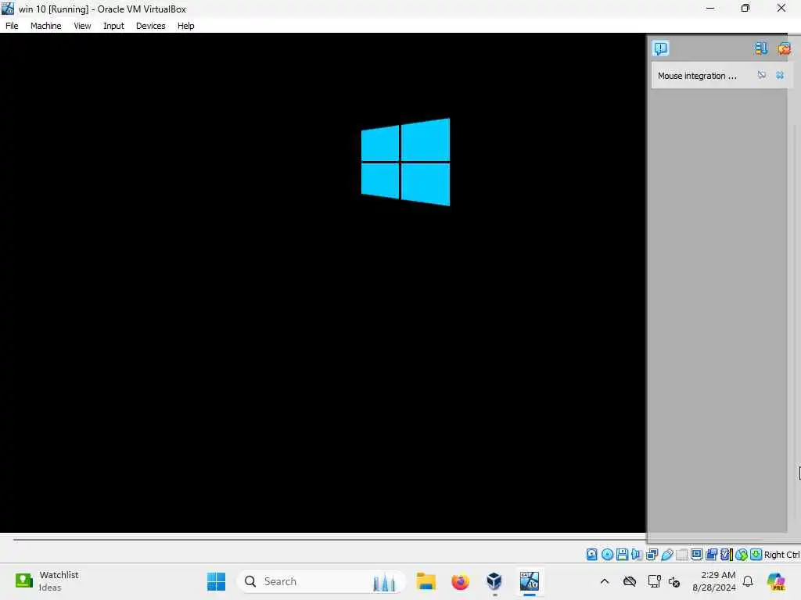The width and height of the screenshot is (801, 600).
Task: Click the Right Ctrl host key label
Action: click(x=781, y=555)
